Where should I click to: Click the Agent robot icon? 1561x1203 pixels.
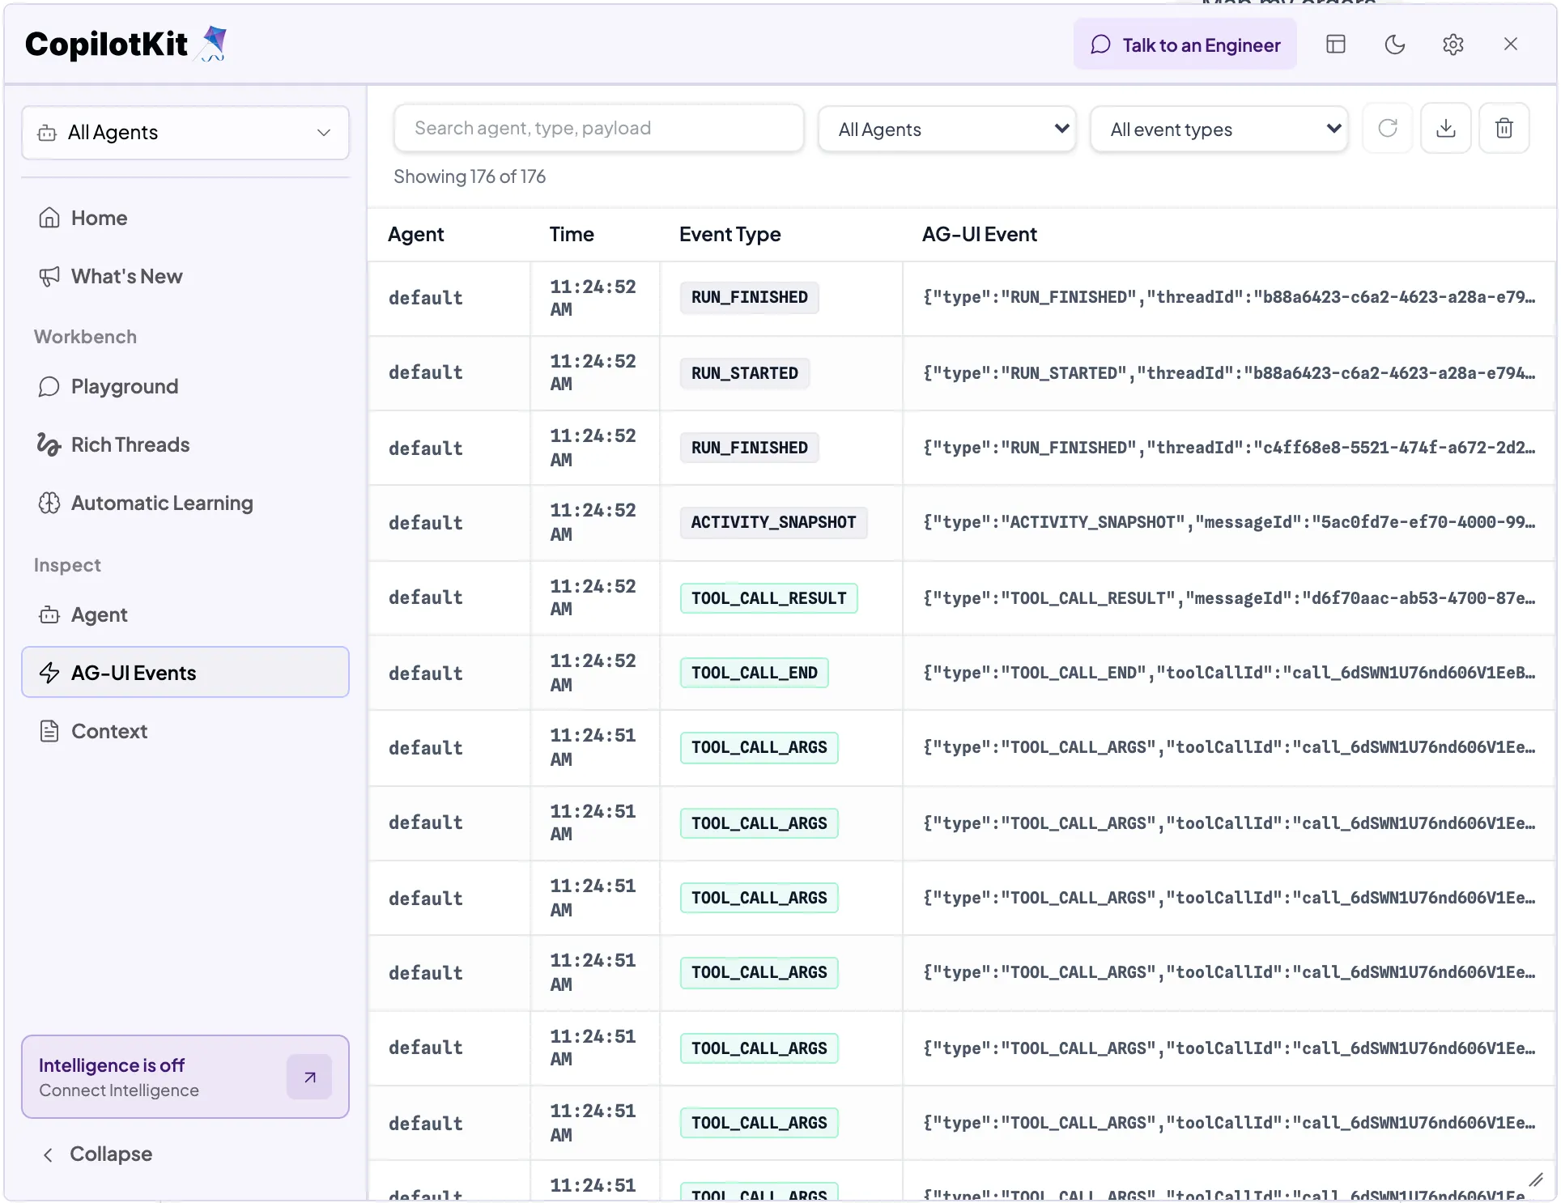(x=49, y=614)
